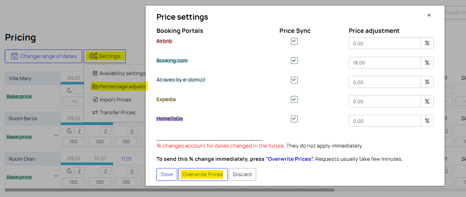Click the Transfer Prices arrows icon
The image size is (466, 197).
[x=95, y=113]
